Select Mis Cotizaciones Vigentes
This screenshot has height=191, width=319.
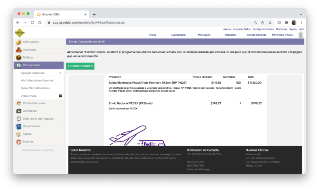click(37, 80)
